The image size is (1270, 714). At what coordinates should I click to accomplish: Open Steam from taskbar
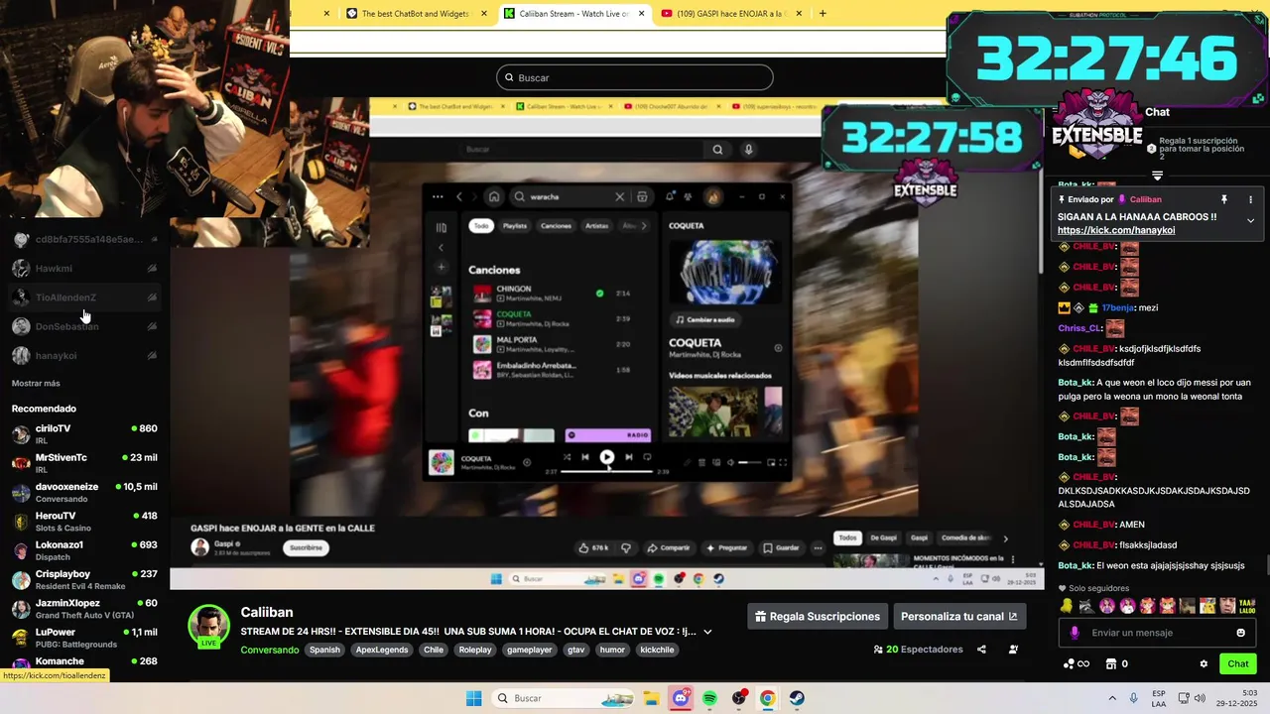[797, 698]
